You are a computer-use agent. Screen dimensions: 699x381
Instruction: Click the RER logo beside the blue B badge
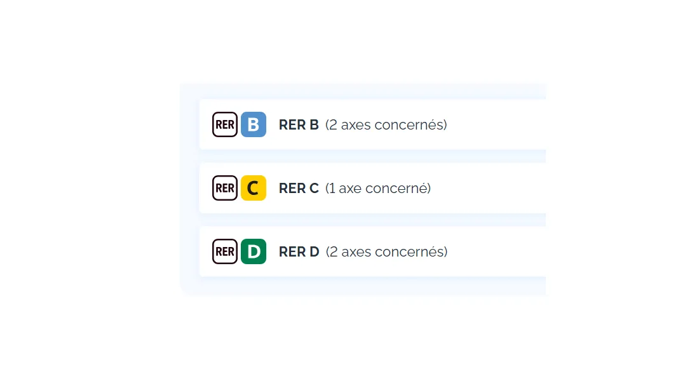225,124
